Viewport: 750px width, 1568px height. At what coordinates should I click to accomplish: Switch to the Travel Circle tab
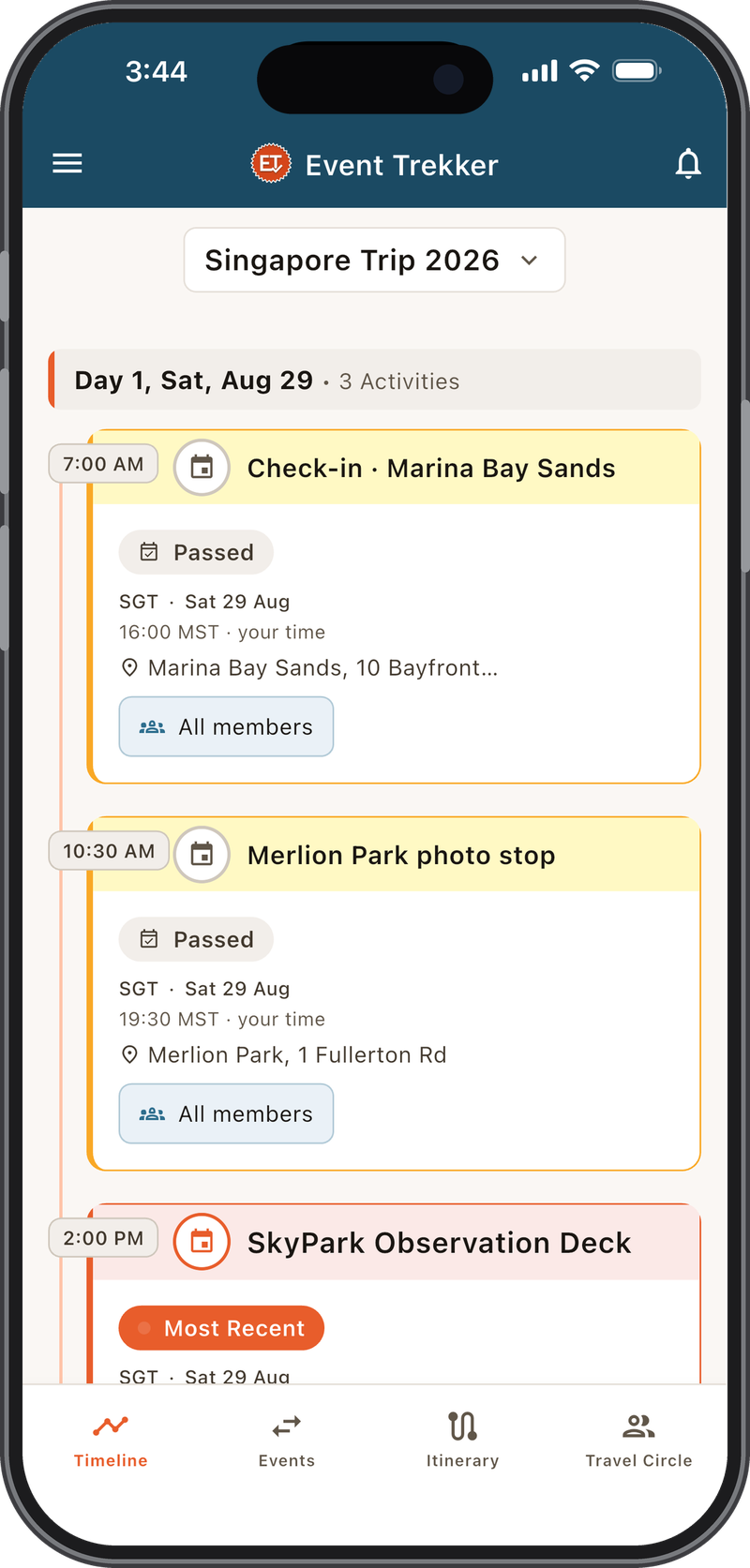pos(638,1441)
